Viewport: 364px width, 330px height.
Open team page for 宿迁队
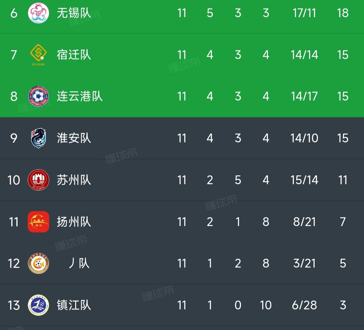click(x=74, y=55)
